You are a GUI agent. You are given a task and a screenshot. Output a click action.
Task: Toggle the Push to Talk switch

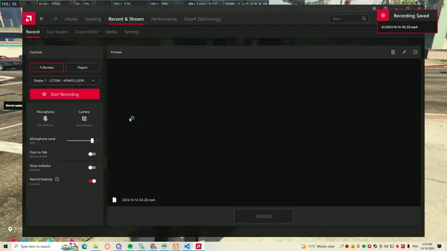click(x=92, y=154)
